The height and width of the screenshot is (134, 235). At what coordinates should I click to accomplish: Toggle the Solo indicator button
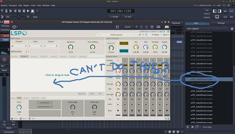coord(207,10)
